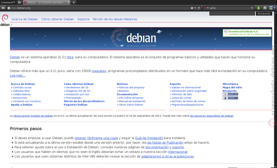Click the globe site identity icon

9,8
